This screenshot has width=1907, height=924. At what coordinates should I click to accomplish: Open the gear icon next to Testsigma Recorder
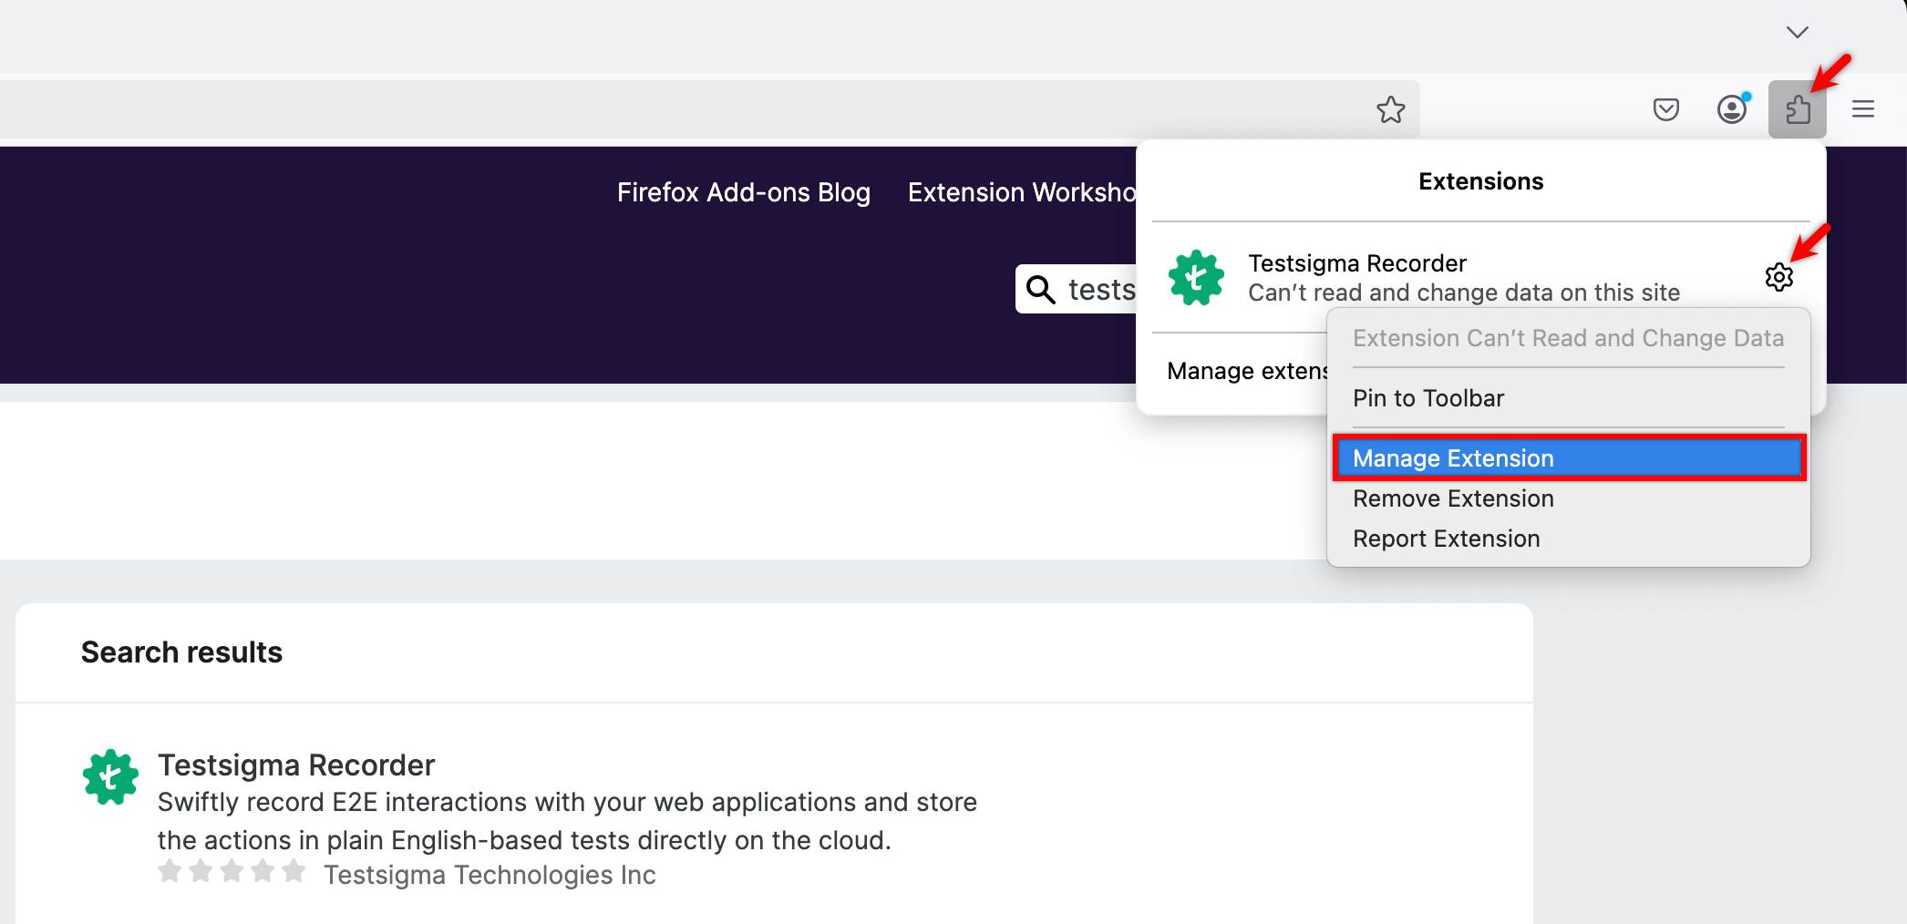click(x=1779, y=277)
